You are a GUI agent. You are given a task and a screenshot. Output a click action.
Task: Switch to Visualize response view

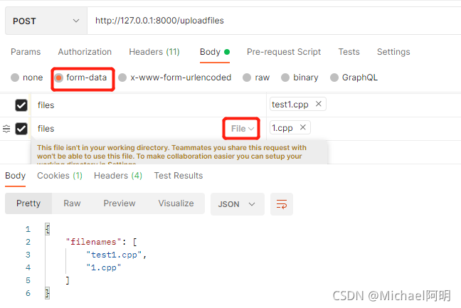(x=176, y=203)
